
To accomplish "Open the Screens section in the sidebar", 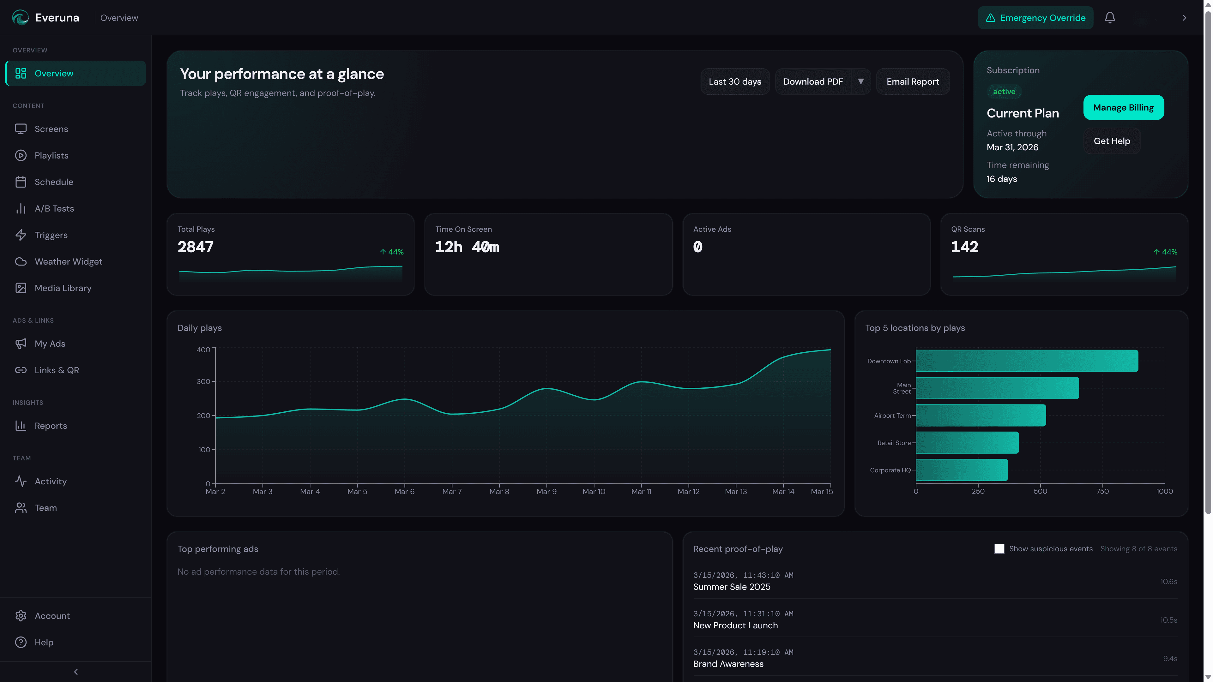I will 51,129.
